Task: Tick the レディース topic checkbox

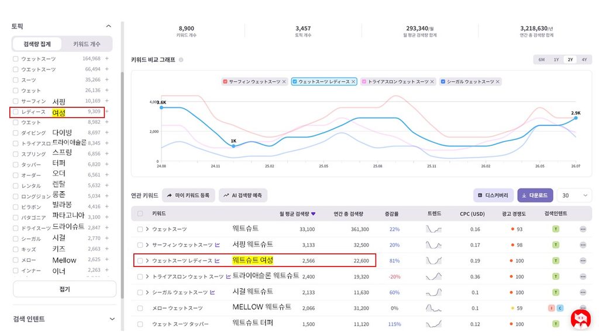Action: click(16, 111)
